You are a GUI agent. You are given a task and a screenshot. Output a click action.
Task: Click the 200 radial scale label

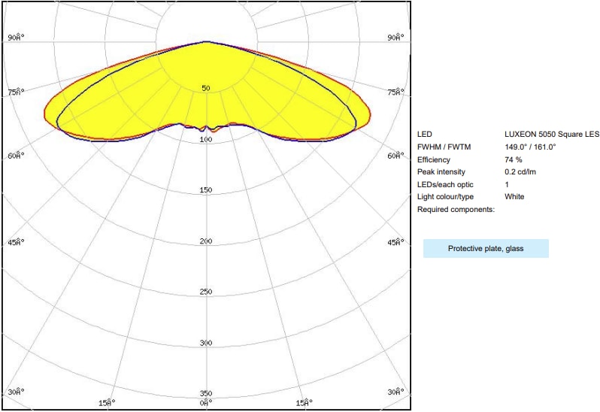tap(206, 241)
